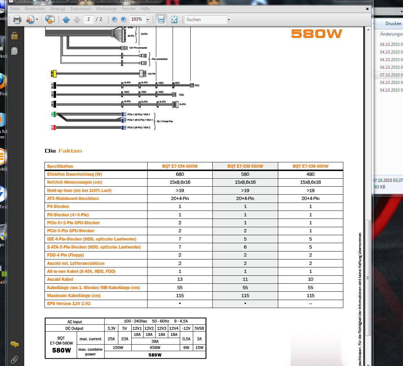Open the Pages panel icon in sidebar

pos(14,51)
